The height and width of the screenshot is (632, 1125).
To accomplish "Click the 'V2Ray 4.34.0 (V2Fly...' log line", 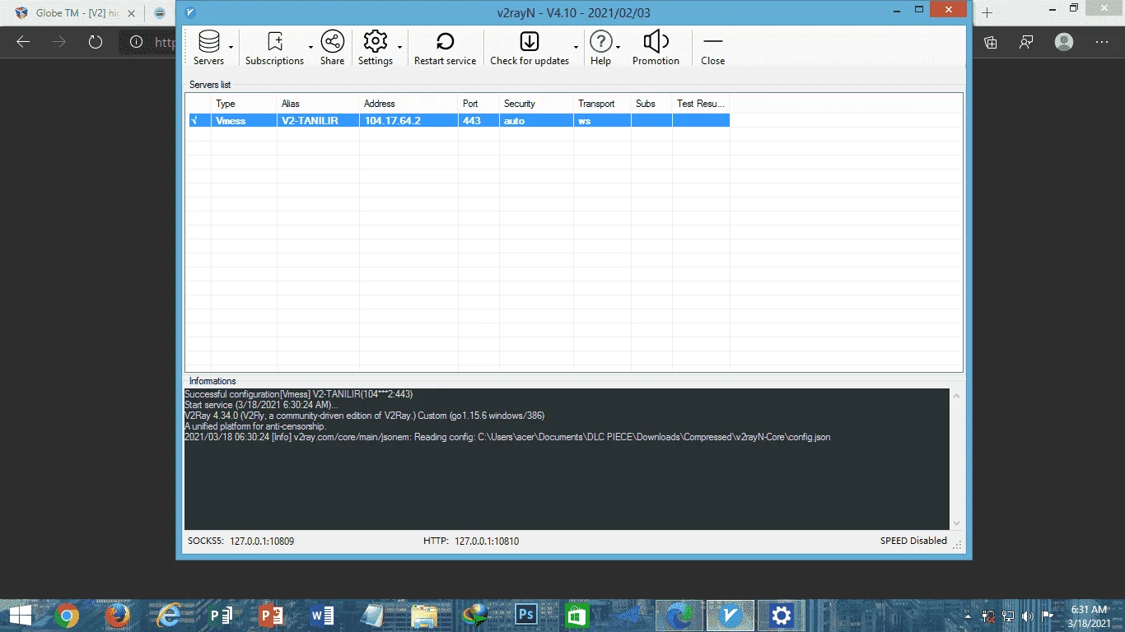I will tap(364, 416).
